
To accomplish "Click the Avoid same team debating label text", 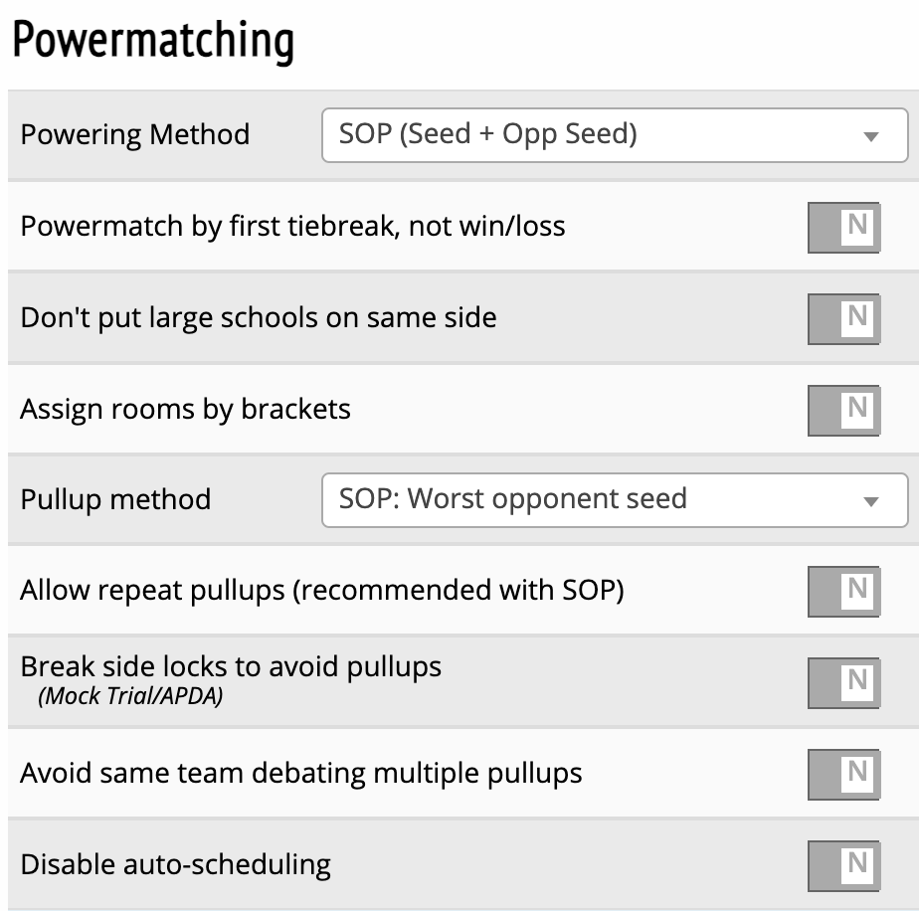I will (x=300, y=774).
